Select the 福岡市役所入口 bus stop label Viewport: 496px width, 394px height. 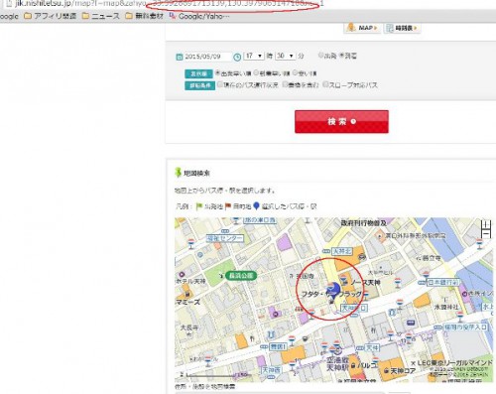465,328
